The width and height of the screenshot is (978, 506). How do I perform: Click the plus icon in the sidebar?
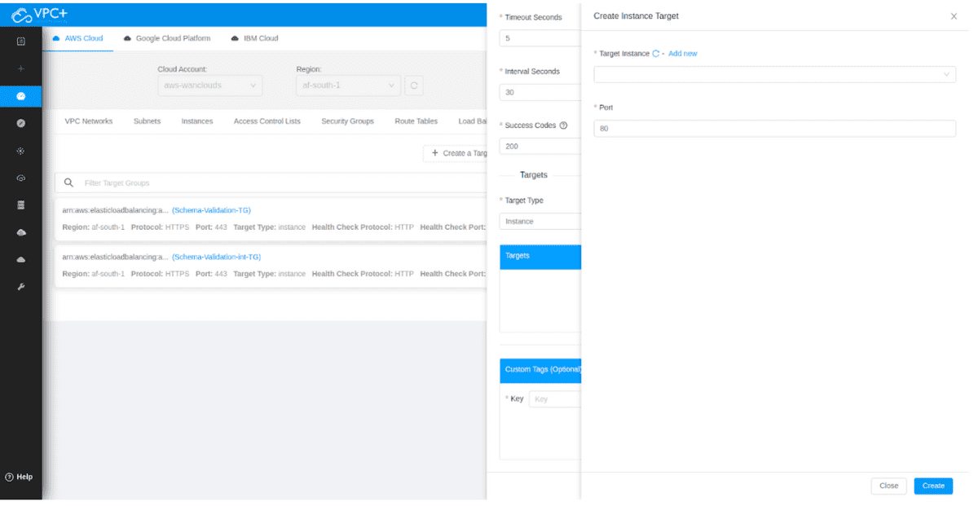coord(21,68)
